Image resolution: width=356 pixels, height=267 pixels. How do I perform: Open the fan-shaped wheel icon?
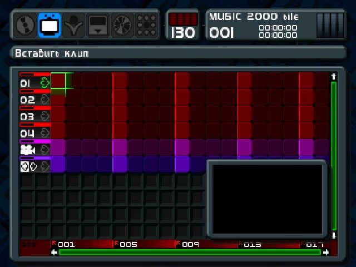tap(122, 25)
